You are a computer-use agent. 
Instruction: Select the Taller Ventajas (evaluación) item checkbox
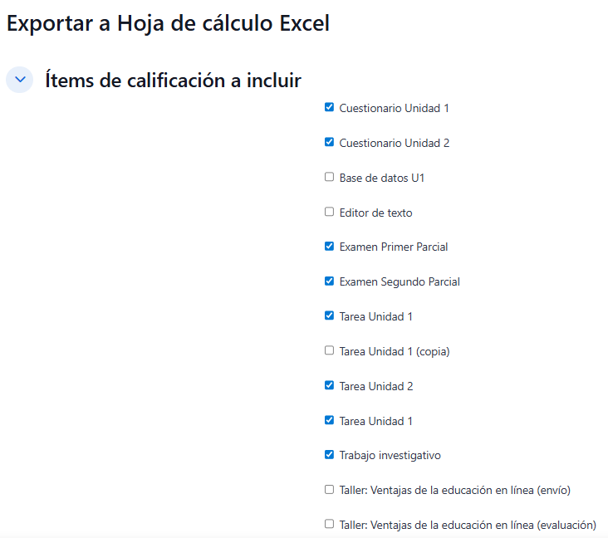pyautogui.click(x=329, y=525)
